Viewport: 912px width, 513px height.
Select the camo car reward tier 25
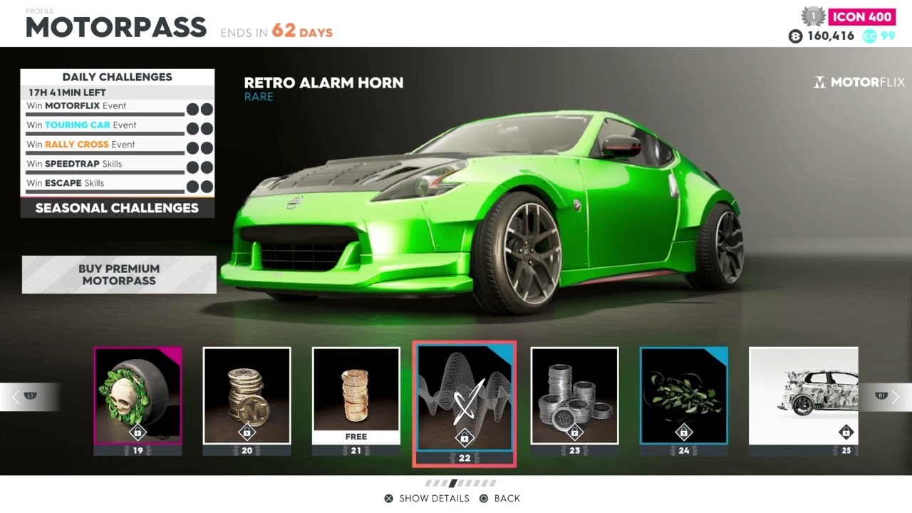pyautogui.click(x=804, y=395)
